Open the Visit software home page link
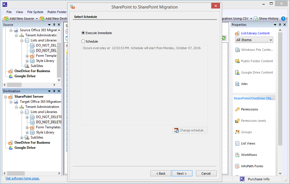 click(x=22, y=178)
